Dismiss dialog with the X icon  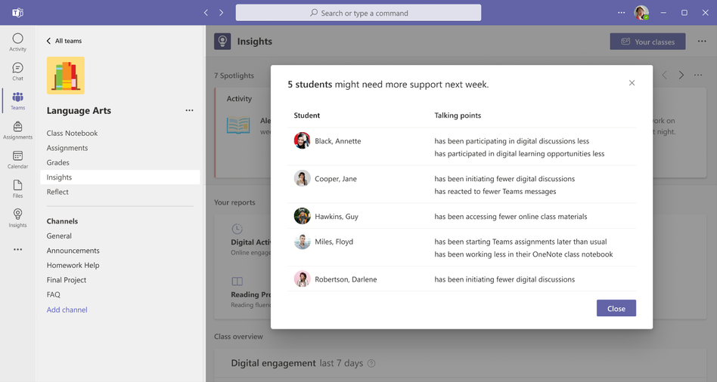632,82
